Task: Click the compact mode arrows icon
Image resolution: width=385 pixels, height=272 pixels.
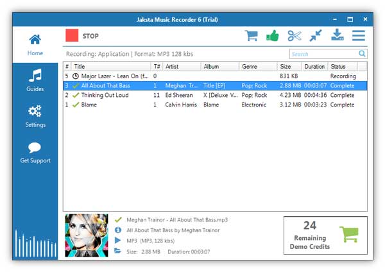Action: [316, 35]
